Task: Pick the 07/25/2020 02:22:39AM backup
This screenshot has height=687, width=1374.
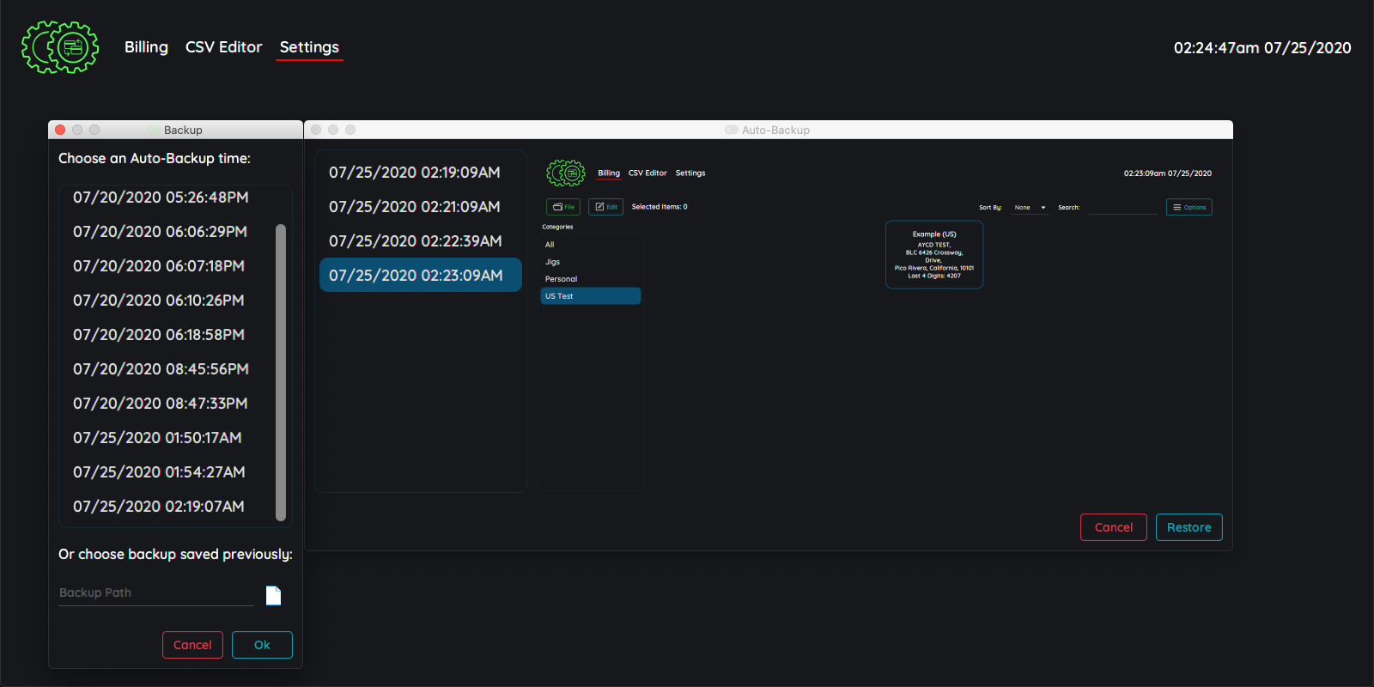Action: [415, 241]
